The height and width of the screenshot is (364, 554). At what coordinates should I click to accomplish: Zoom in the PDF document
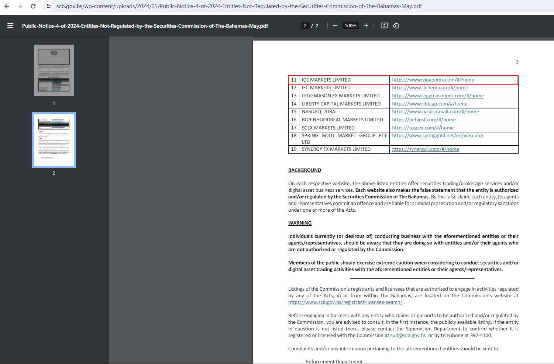pyautogui.click(x=366, y=25)
